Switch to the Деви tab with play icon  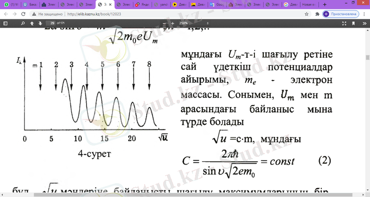[x=180, y=5]
